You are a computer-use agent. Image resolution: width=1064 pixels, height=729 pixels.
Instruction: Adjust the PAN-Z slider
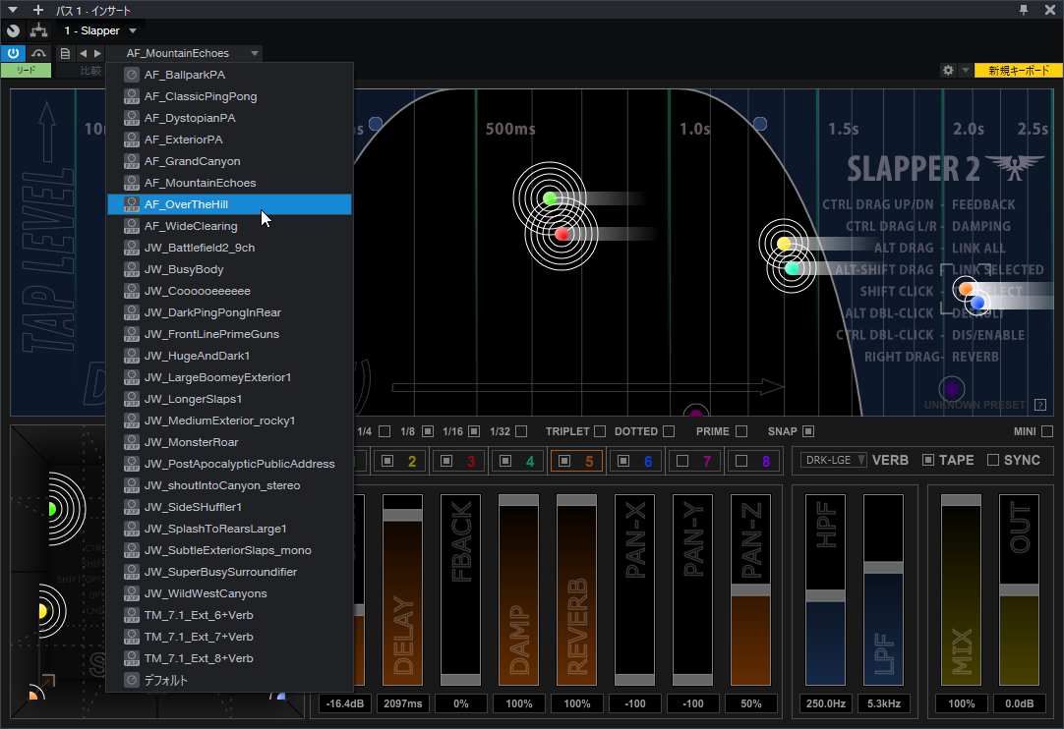pyautogui.click(x=750, y=590)
